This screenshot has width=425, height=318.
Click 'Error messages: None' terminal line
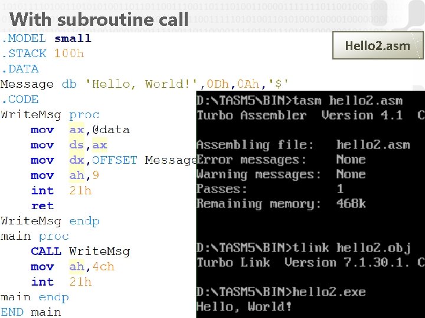click(281, 159)
